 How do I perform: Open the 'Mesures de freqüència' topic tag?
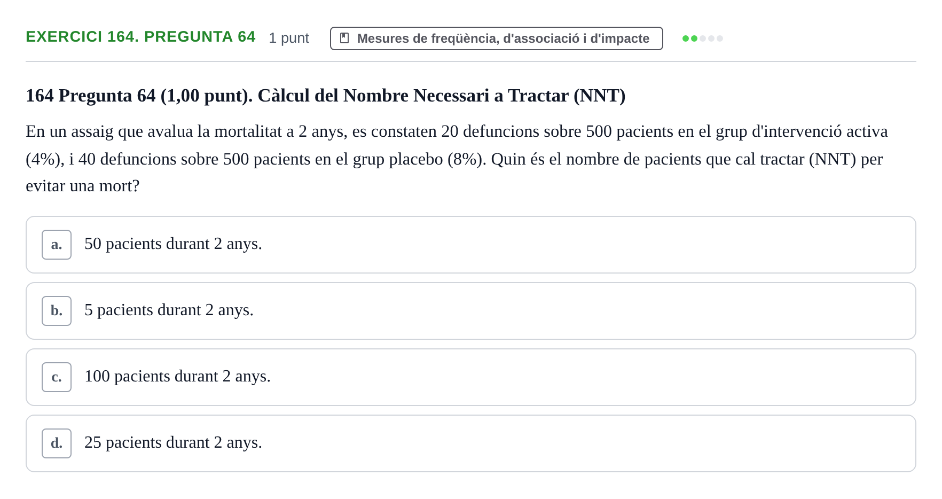[x=497, y=38]
